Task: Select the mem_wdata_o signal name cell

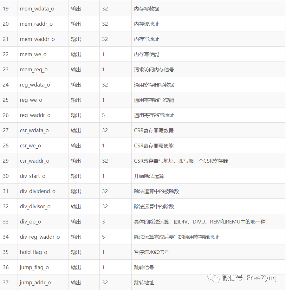Action: 37,9
